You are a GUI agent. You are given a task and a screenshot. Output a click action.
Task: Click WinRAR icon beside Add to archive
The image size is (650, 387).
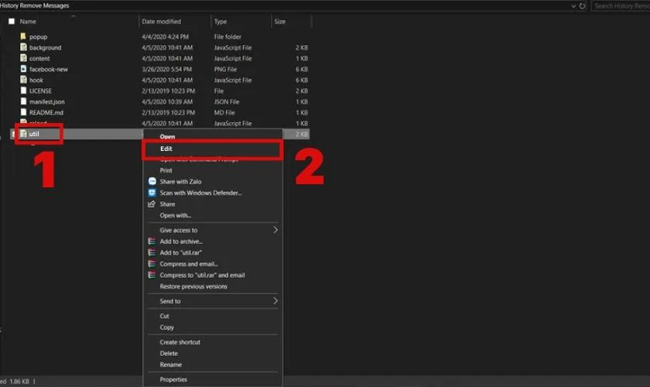coord(152,241)
